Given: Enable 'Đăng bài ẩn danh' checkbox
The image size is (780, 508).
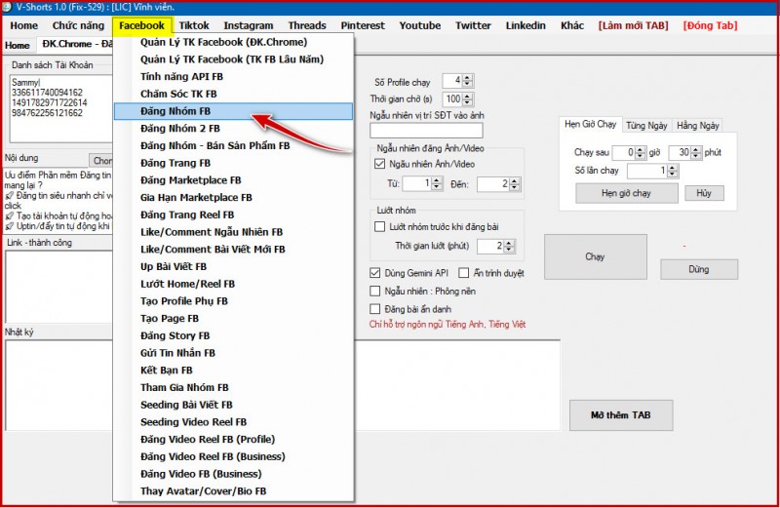Looking at the screenshot, I should pyautogui.click(x=376, y=308).
